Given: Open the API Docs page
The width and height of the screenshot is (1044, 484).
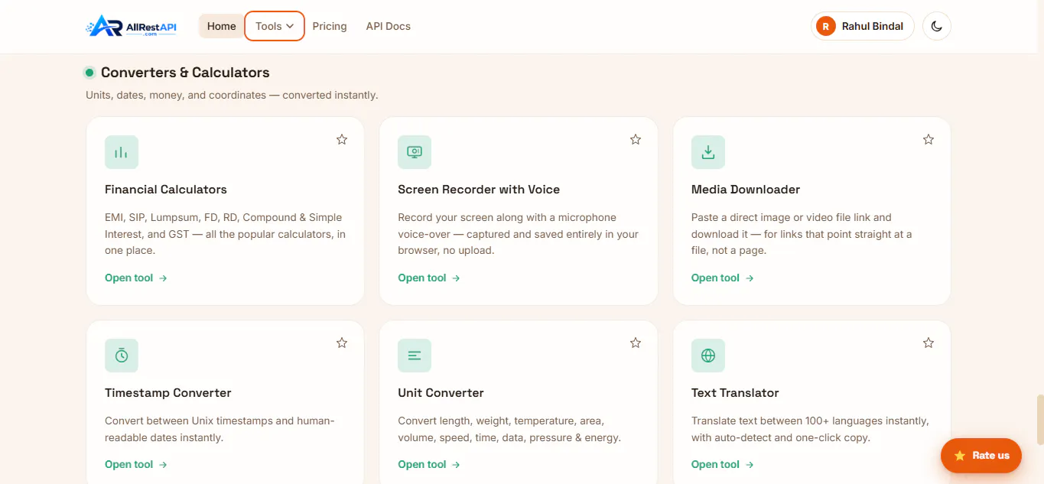Looking at the screenshot, I should tap(389, 26).
